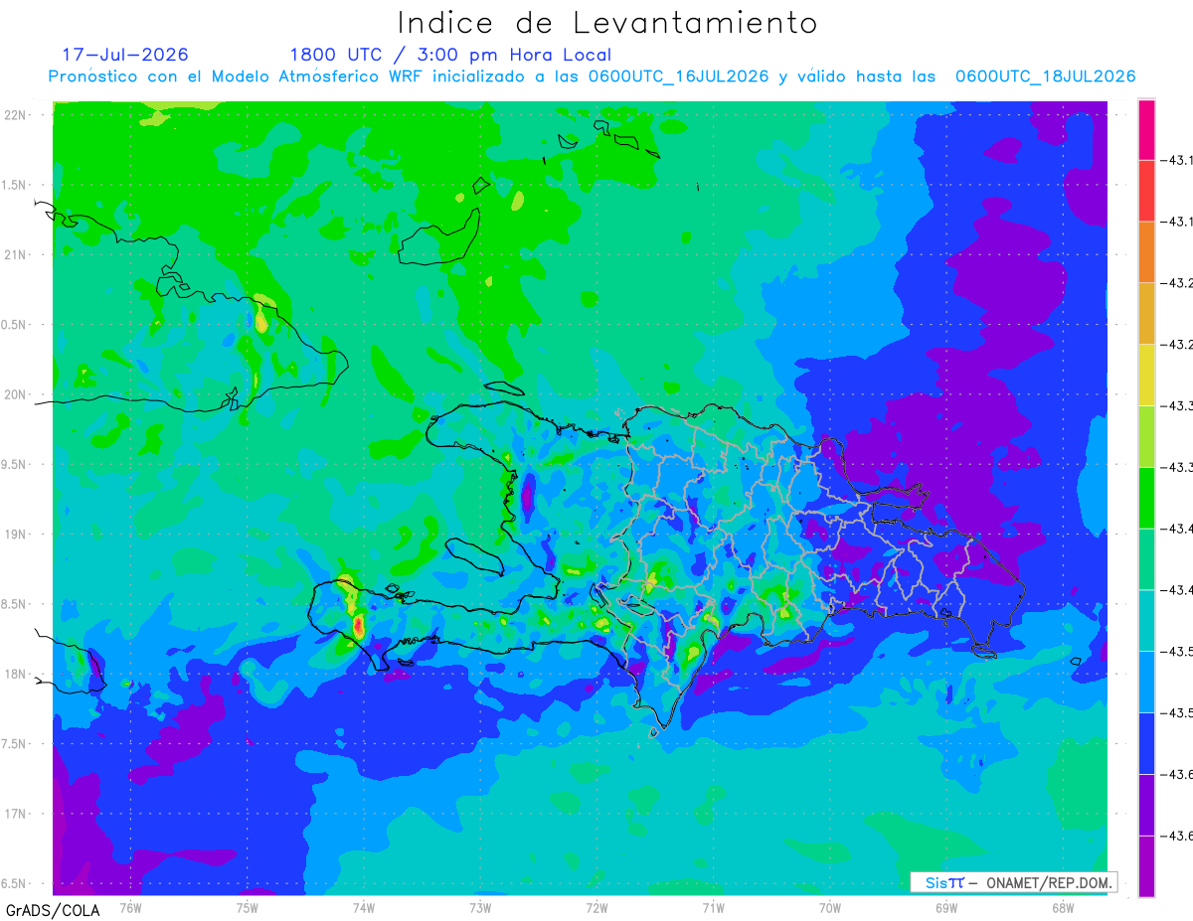The height and width of the screenshot is (921, 1193).
Task: Click the '70W' longitude axis label
Action: (830, 907)
